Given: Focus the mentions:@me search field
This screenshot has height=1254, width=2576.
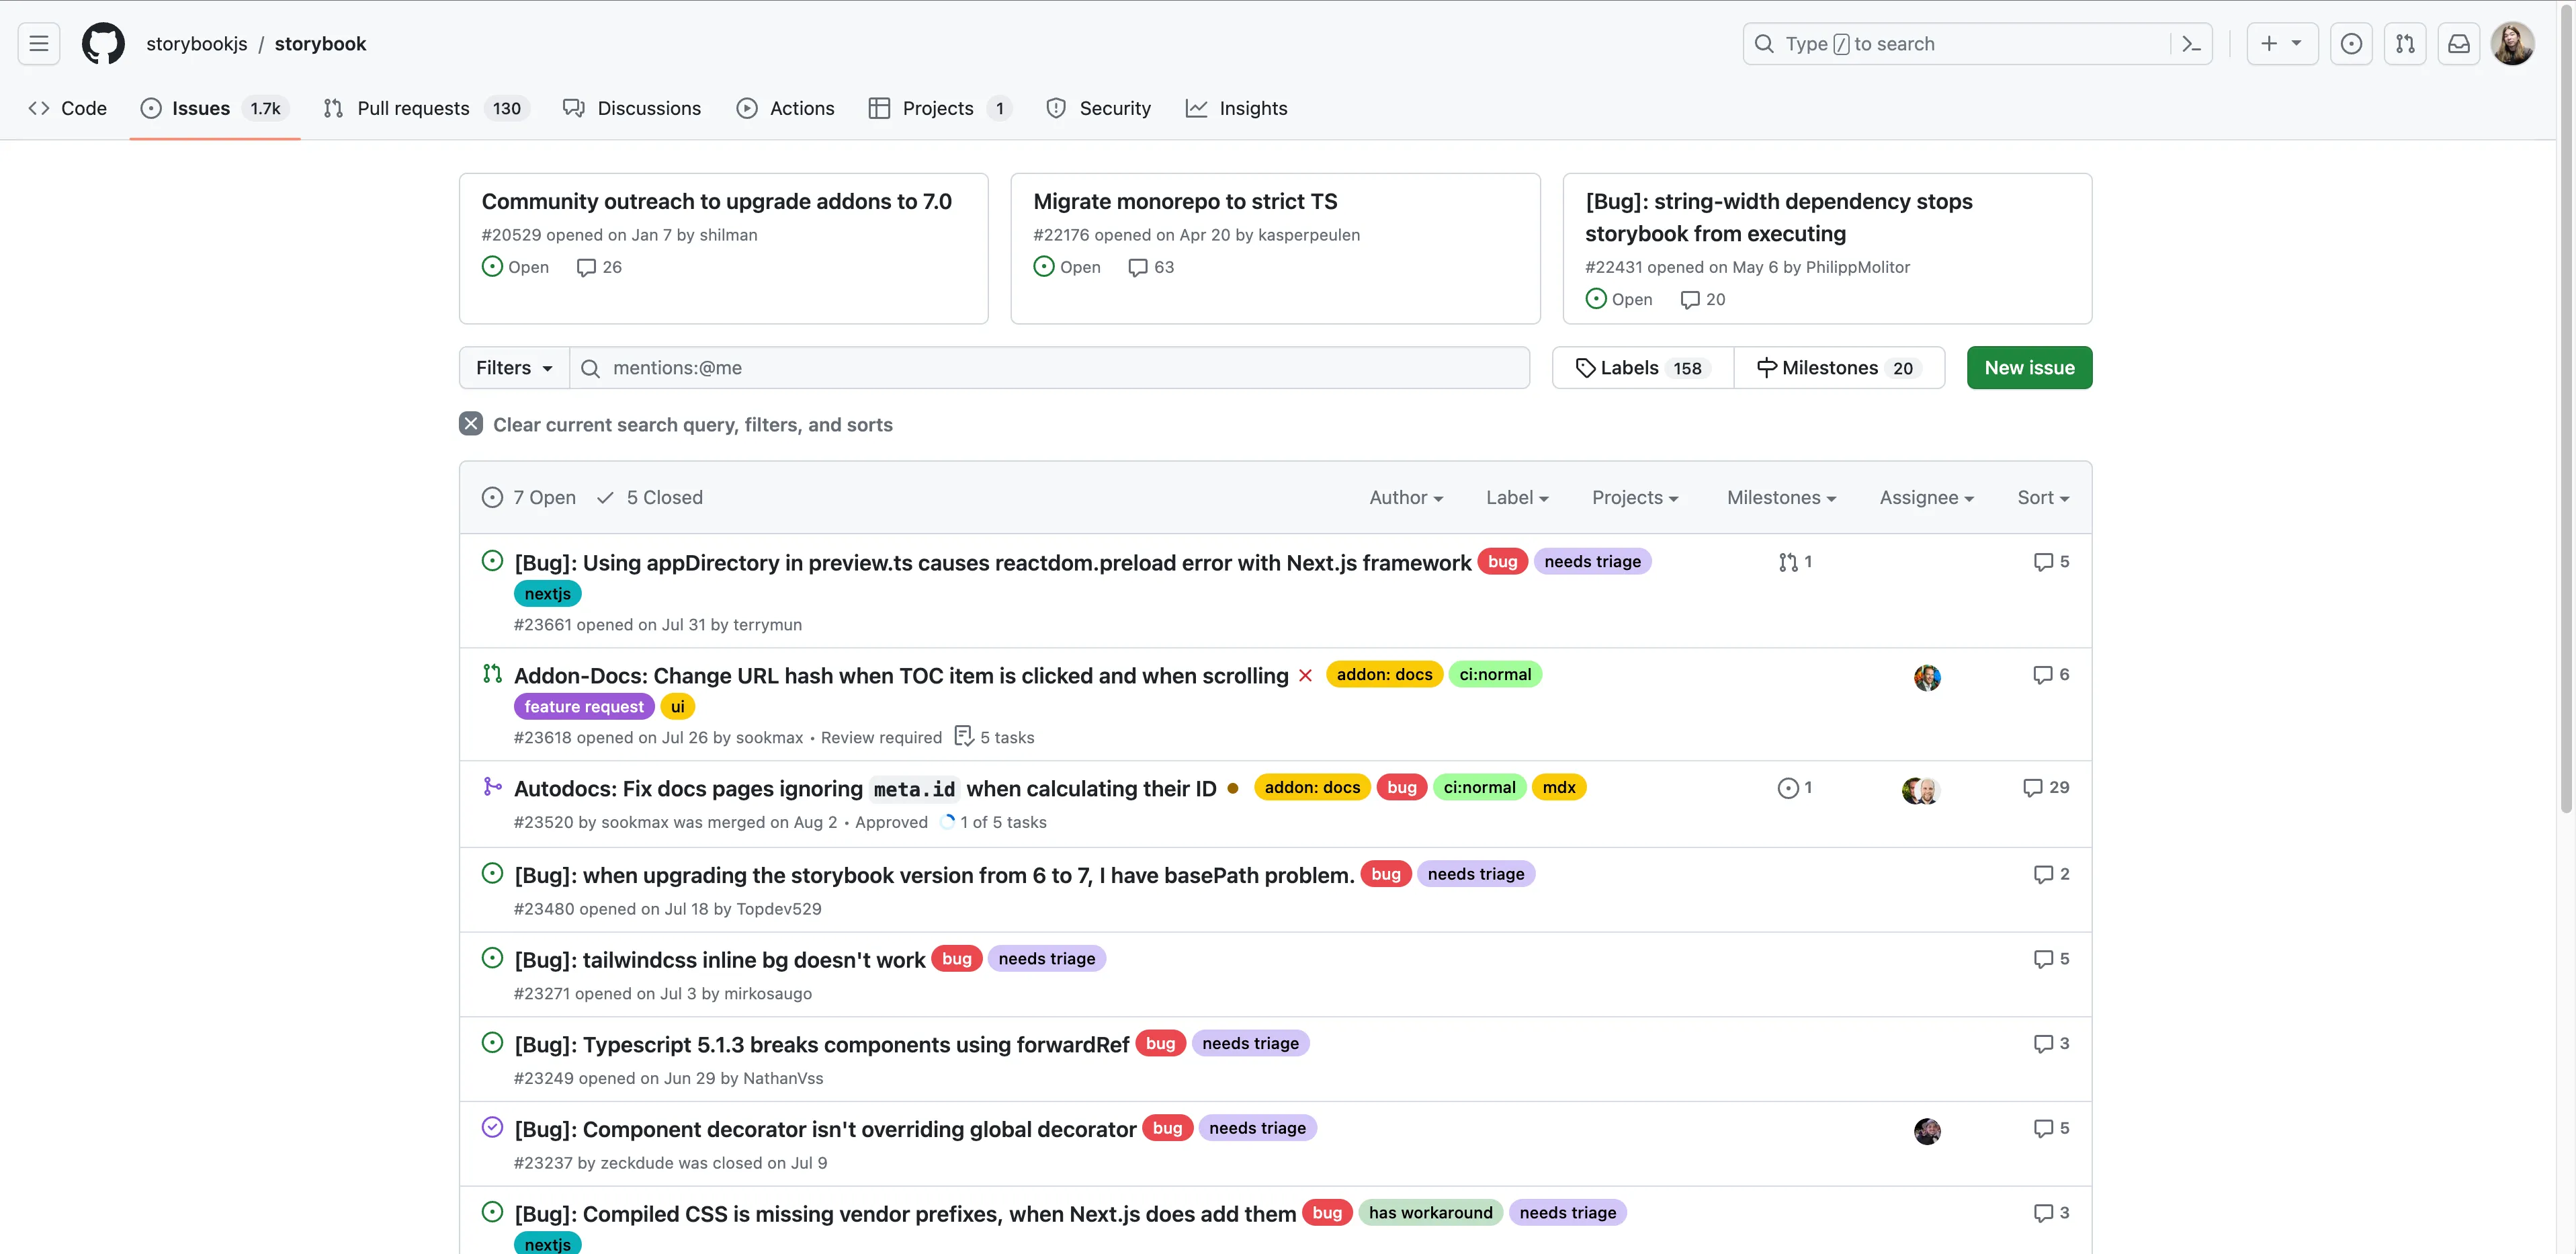Looking at the screenshot, I should click(x=1050, y=368).
